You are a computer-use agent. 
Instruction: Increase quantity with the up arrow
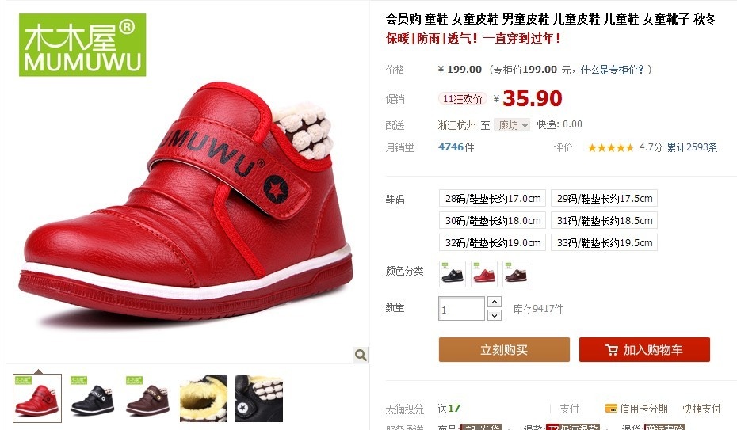pyautogui.click(x=494, y=302)
